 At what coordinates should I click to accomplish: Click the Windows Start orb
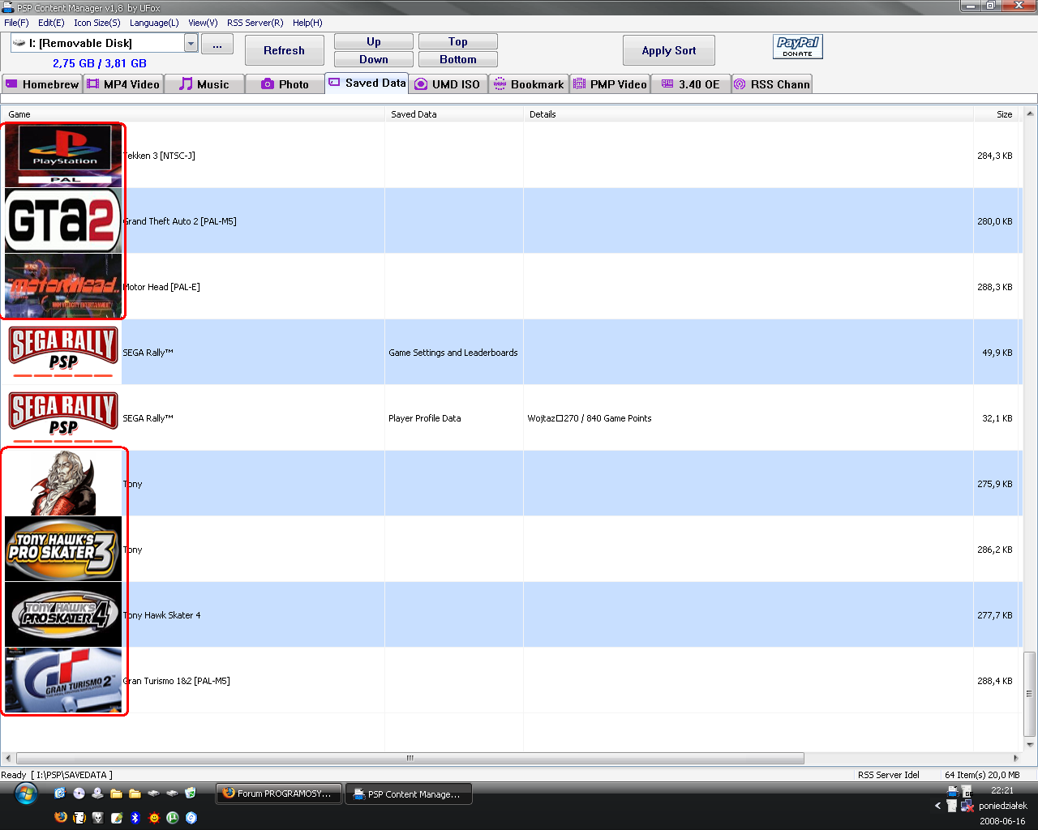[26, 793]
